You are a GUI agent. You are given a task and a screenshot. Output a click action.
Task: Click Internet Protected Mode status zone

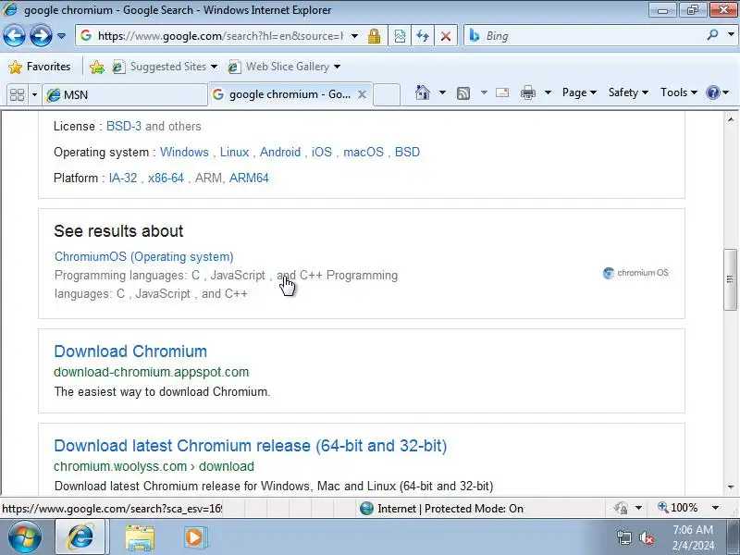(441, 508)
